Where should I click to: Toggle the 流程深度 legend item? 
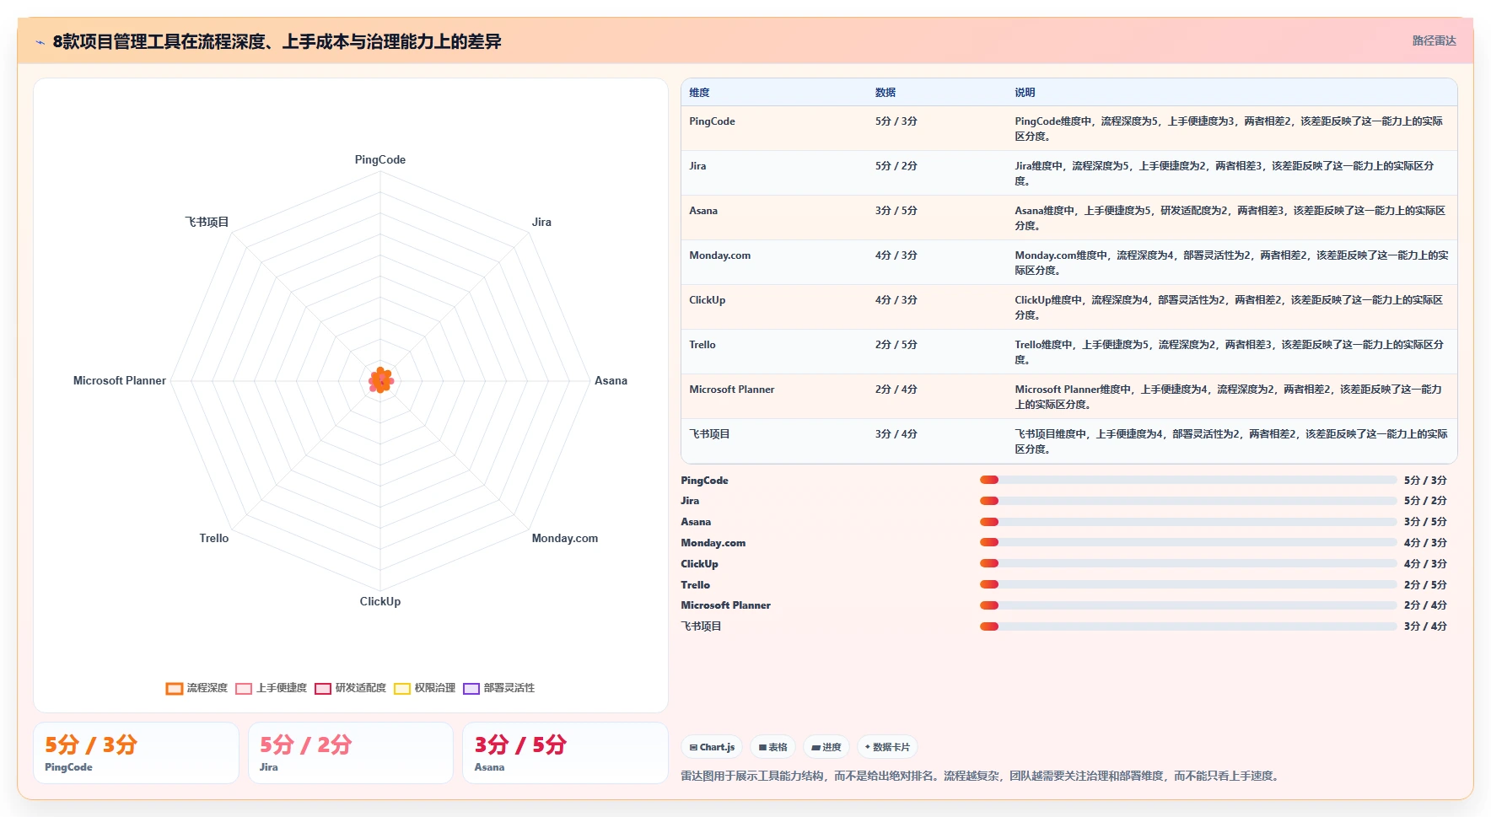click(196, 688)
